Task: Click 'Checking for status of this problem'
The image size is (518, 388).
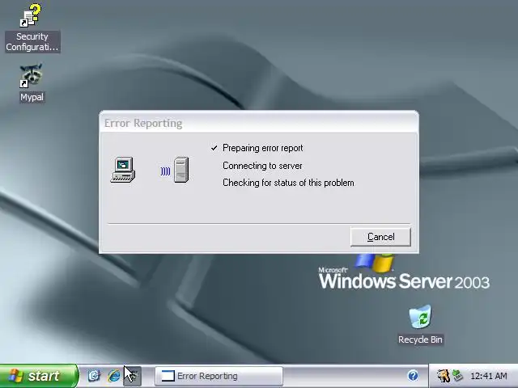Action: 288,183
